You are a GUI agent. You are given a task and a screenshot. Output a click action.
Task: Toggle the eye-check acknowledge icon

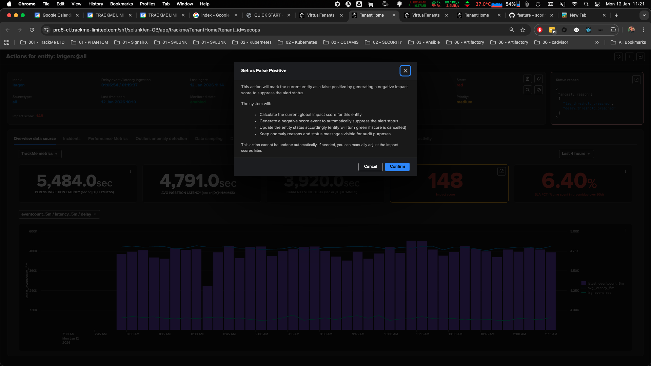coord(538,90)
